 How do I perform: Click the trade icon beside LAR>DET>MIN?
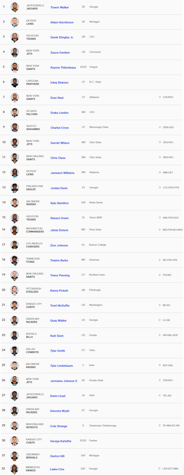159,469
